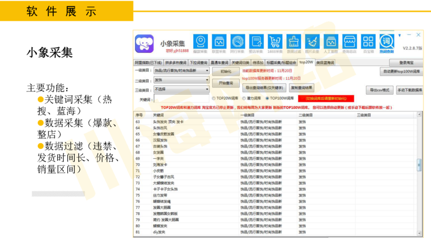The width and height of the screenshot is (431, 238).
Task: Click the 小象采集 elephant logo
Action: tap(144, 44)
